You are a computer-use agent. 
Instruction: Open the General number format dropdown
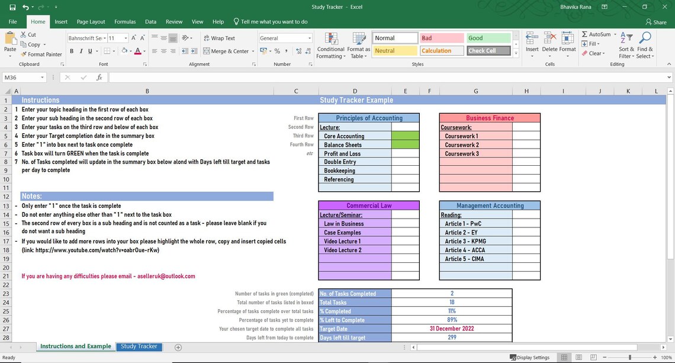pos(309,37)
